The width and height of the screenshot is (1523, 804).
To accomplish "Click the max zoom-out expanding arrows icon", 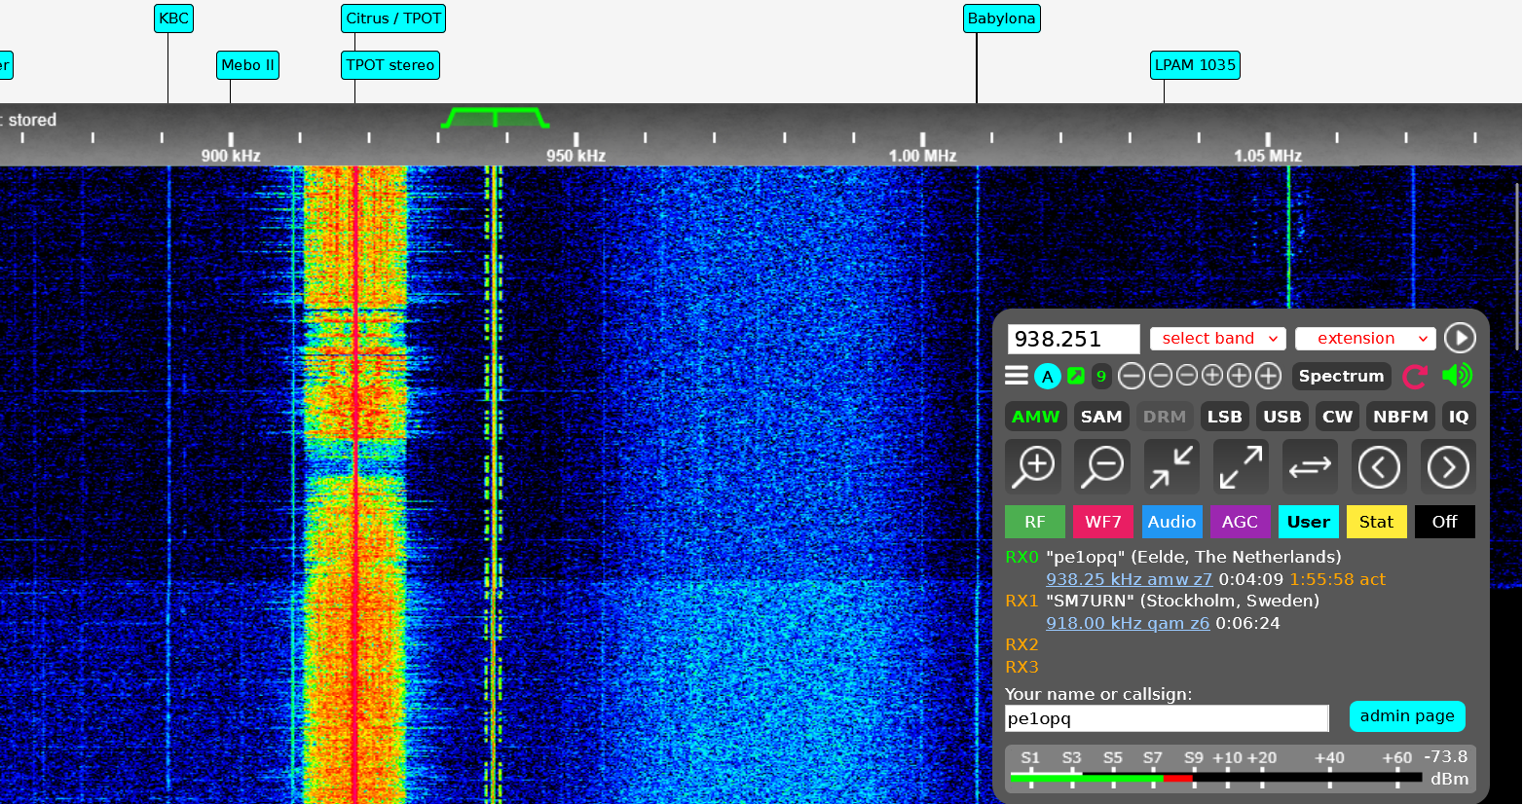I will point(1241,466).
